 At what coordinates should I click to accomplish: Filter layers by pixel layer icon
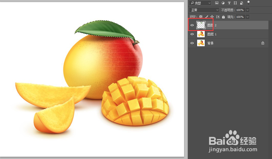tap(217, 3)
